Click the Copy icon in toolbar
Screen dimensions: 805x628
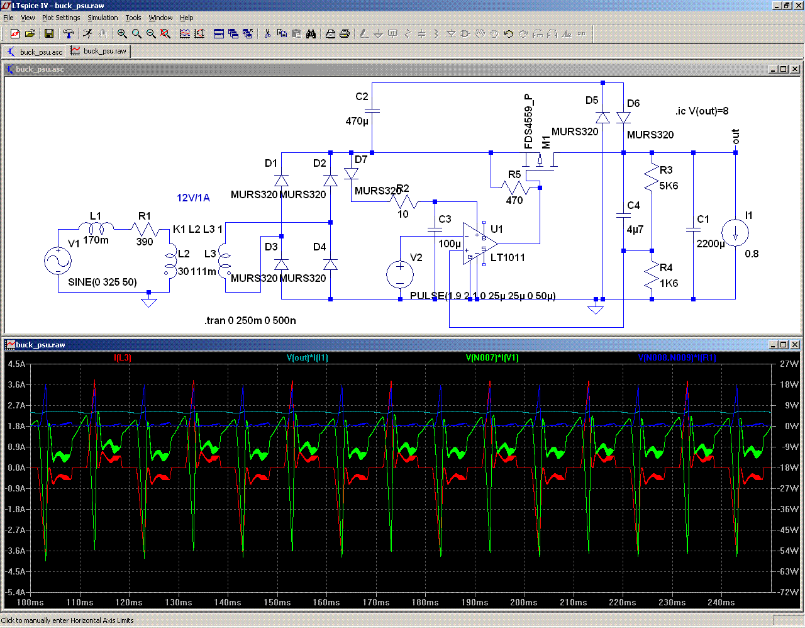point(282,34)
